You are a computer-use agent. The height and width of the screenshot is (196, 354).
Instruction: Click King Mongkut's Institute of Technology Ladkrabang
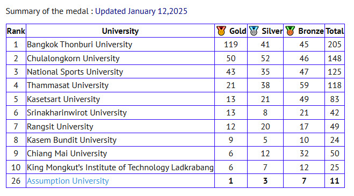click(x=120, y=168)
